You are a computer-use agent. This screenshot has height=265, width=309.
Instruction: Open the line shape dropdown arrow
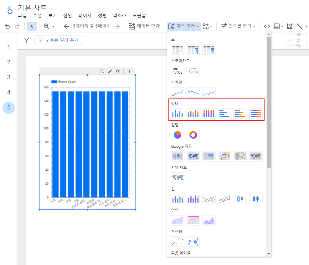[x=306, y=26]
